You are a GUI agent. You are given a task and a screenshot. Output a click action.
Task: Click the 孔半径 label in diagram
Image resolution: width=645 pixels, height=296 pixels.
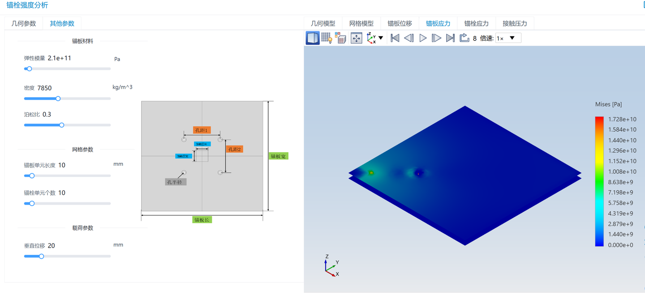[x=176, y=182]
